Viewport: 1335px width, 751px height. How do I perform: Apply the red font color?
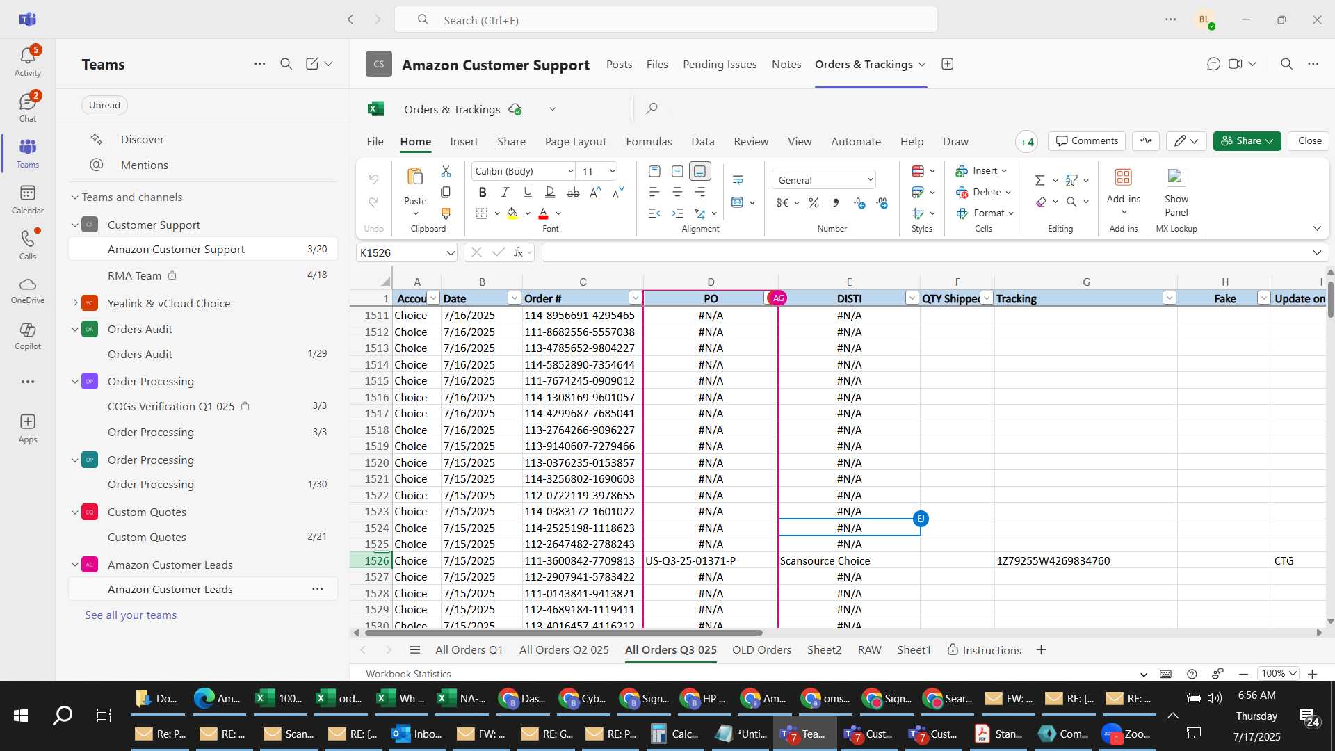click(x=544, y=213)
